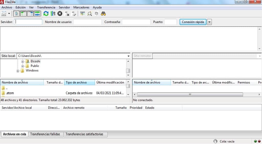Screen dimensions: 262x144
Task: Sort remote files by Última modific... column
Action: pos(223,82)
